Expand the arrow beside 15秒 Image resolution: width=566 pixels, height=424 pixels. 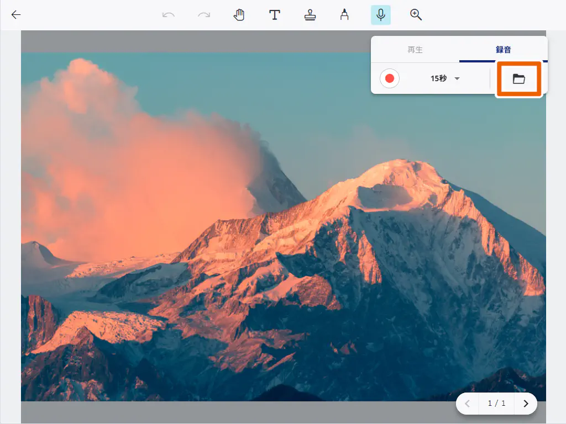pyautogui.click(x=457, y=79)
